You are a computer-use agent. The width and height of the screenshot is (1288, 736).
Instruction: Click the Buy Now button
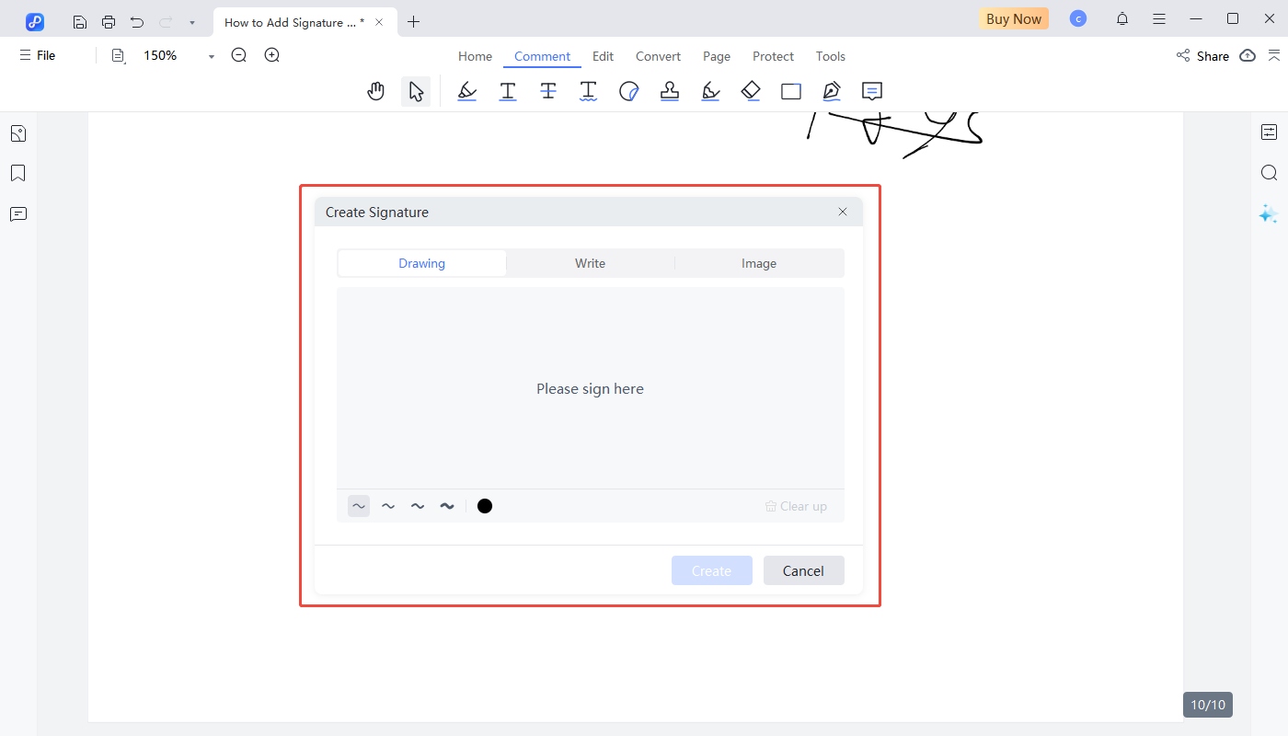tap(1013, 18)
